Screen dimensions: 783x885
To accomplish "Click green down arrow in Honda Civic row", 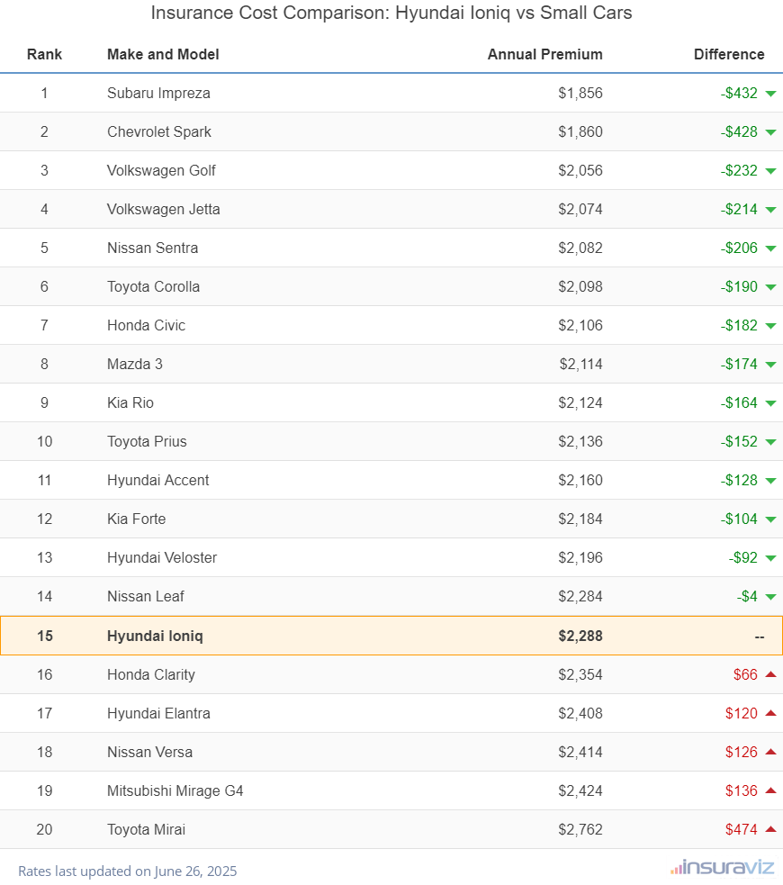I will coord(770,326).
